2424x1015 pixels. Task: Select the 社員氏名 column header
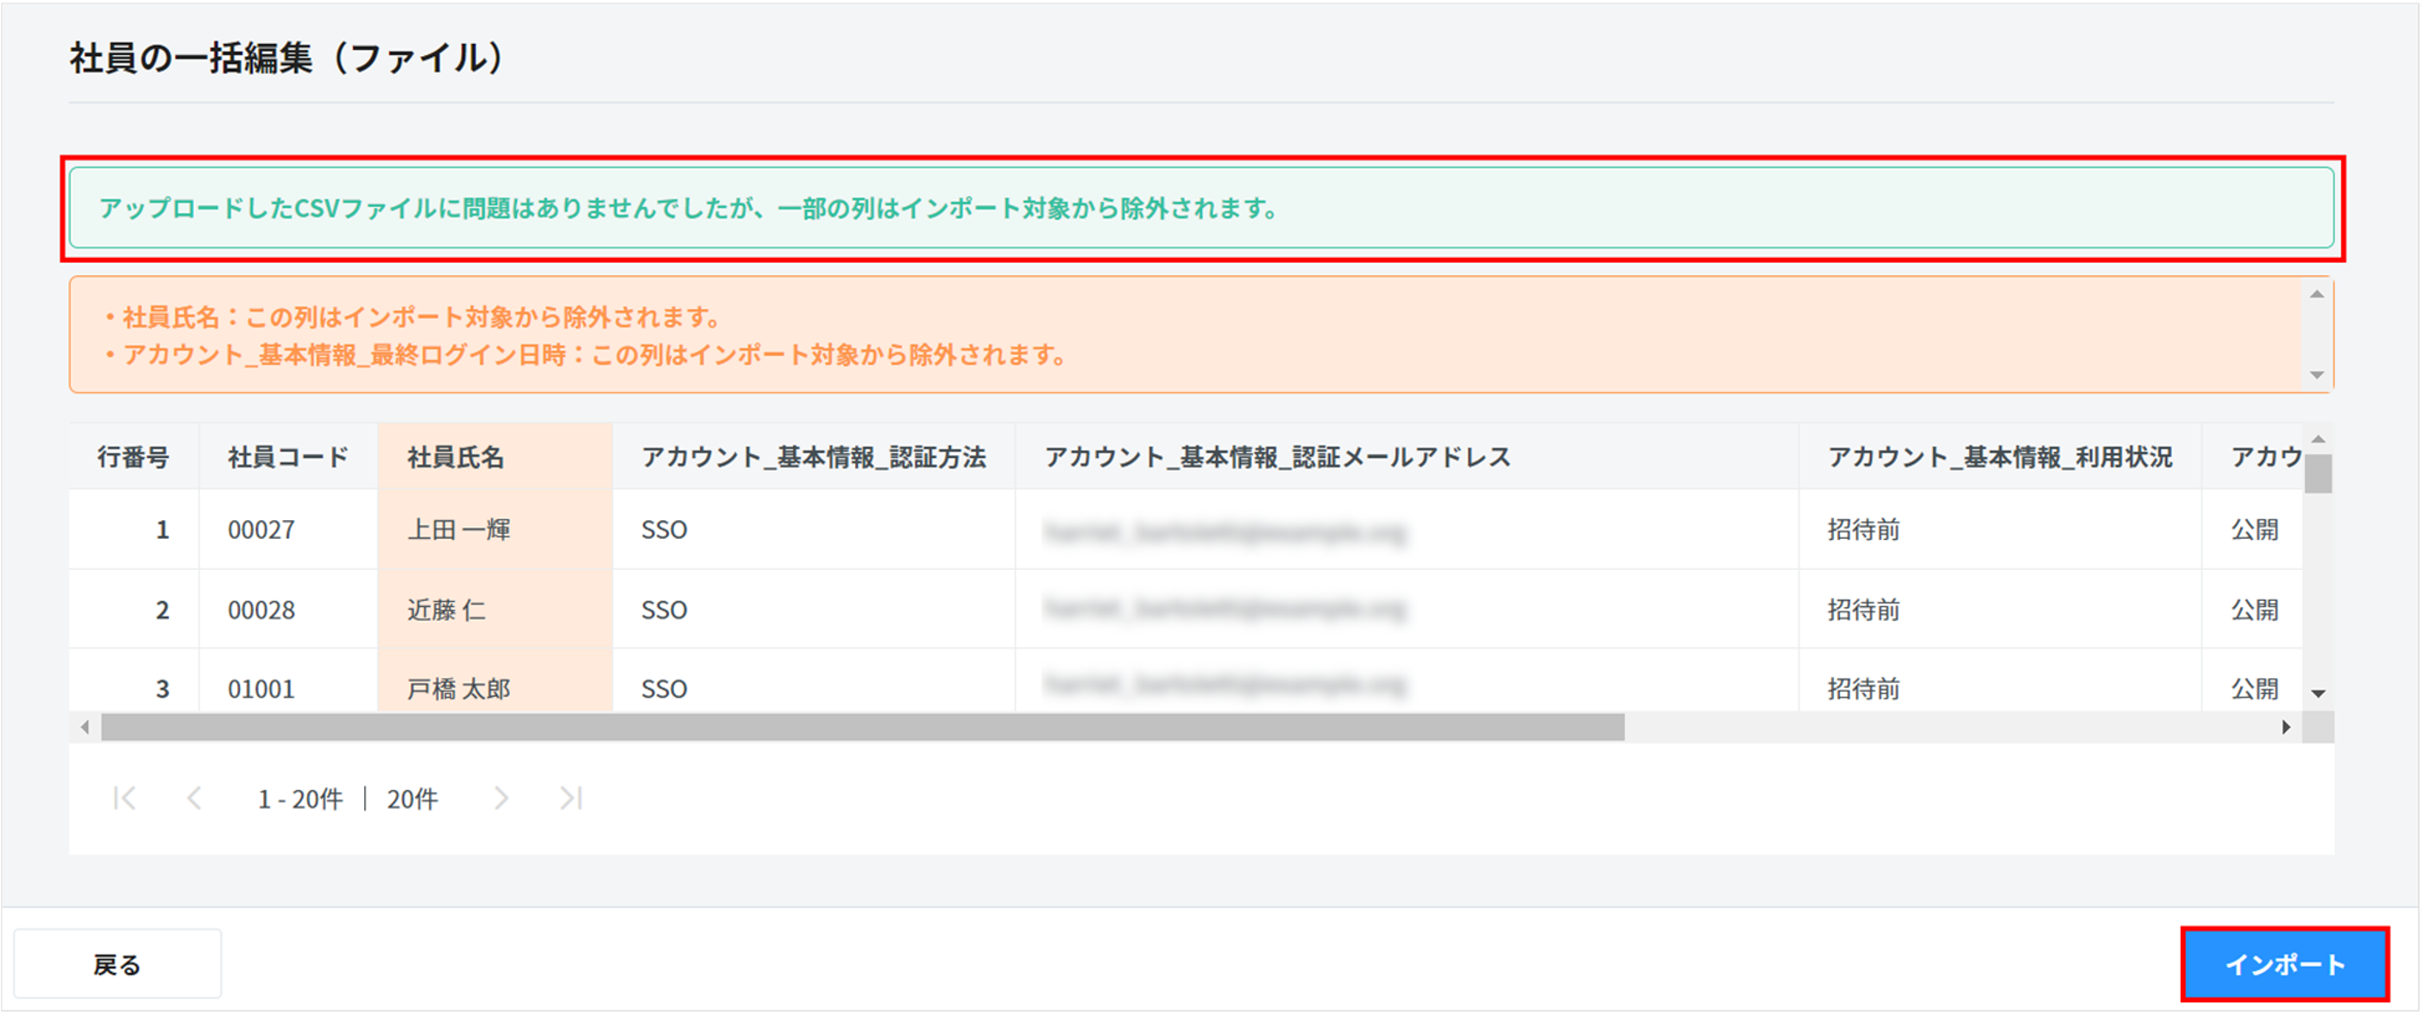(x=456, y=457)
